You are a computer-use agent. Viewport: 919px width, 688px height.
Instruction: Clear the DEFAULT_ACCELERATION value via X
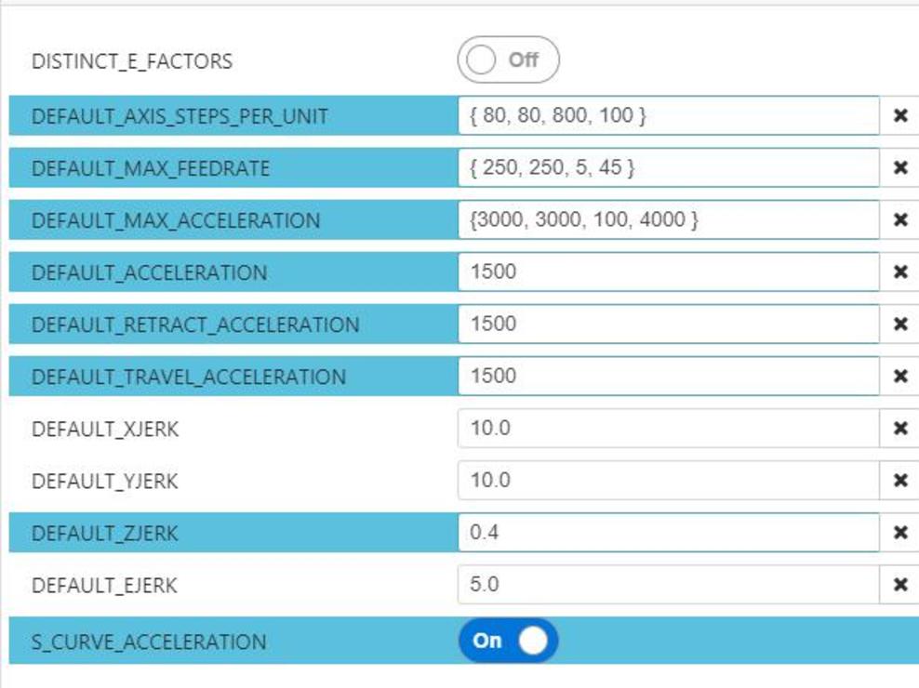tap(899, 272)
